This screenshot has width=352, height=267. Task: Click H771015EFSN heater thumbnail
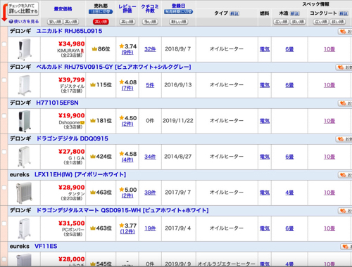24,121
